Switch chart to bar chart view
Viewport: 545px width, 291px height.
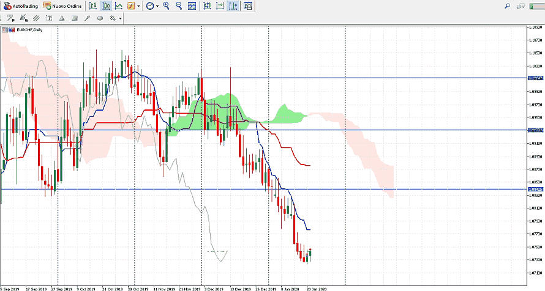93,6
